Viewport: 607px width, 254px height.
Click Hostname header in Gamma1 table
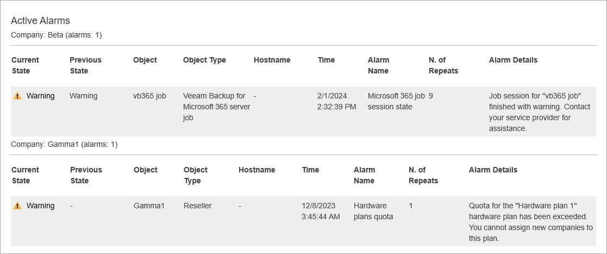[256, 170]
